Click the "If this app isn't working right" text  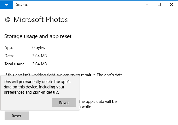(x=63, y=75)
